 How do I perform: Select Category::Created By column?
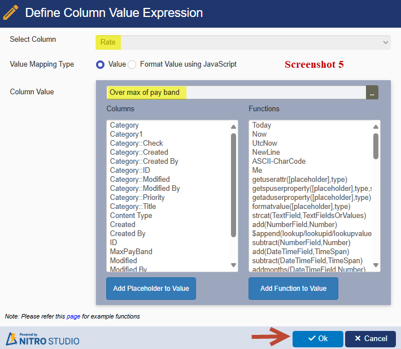click(144, 162)
